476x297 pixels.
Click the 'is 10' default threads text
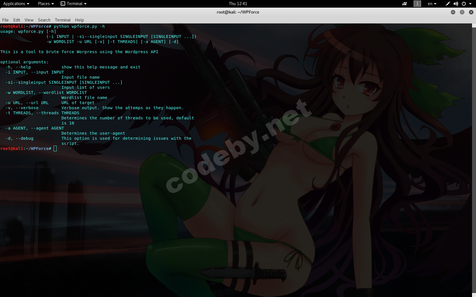68,123
